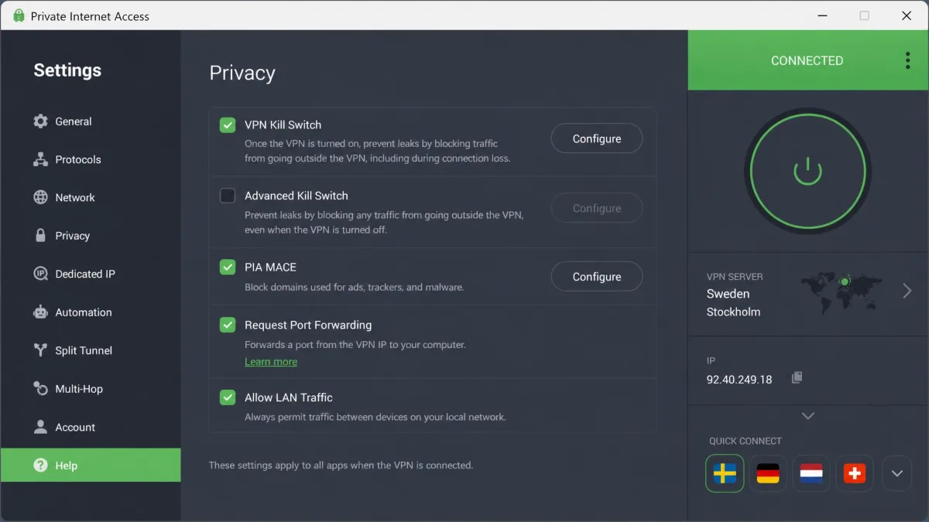Click the QUICK CONNECT heading
929x522 pixels.
746,441
